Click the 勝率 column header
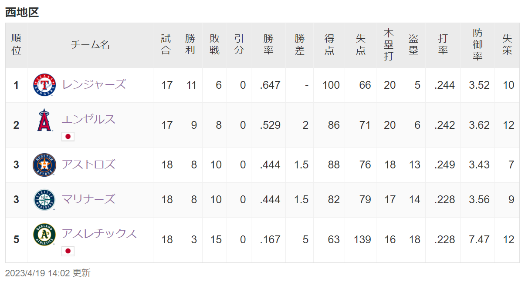The image size is (525, 282). [268, 45]
